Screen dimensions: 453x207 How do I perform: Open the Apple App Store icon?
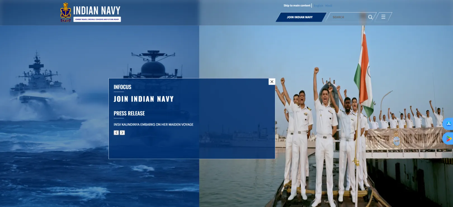click(448, 124)
